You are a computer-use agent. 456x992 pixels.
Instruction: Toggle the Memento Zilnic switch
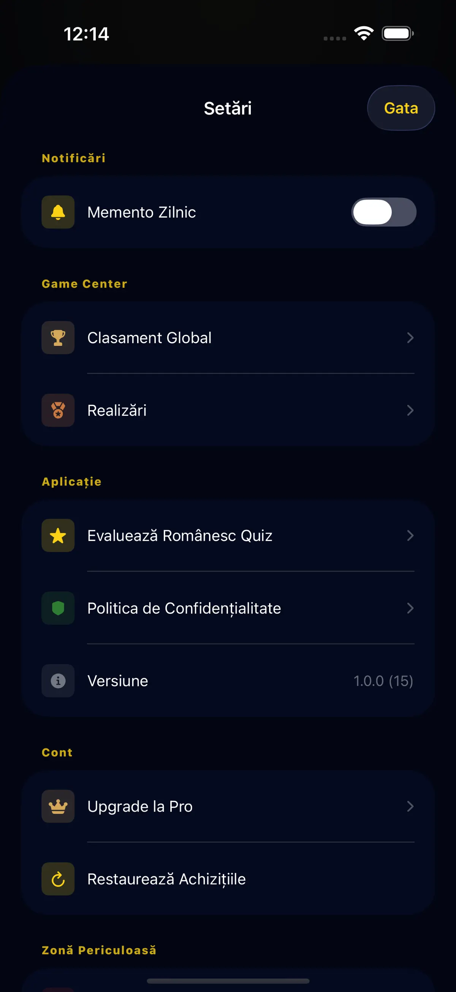384,212
